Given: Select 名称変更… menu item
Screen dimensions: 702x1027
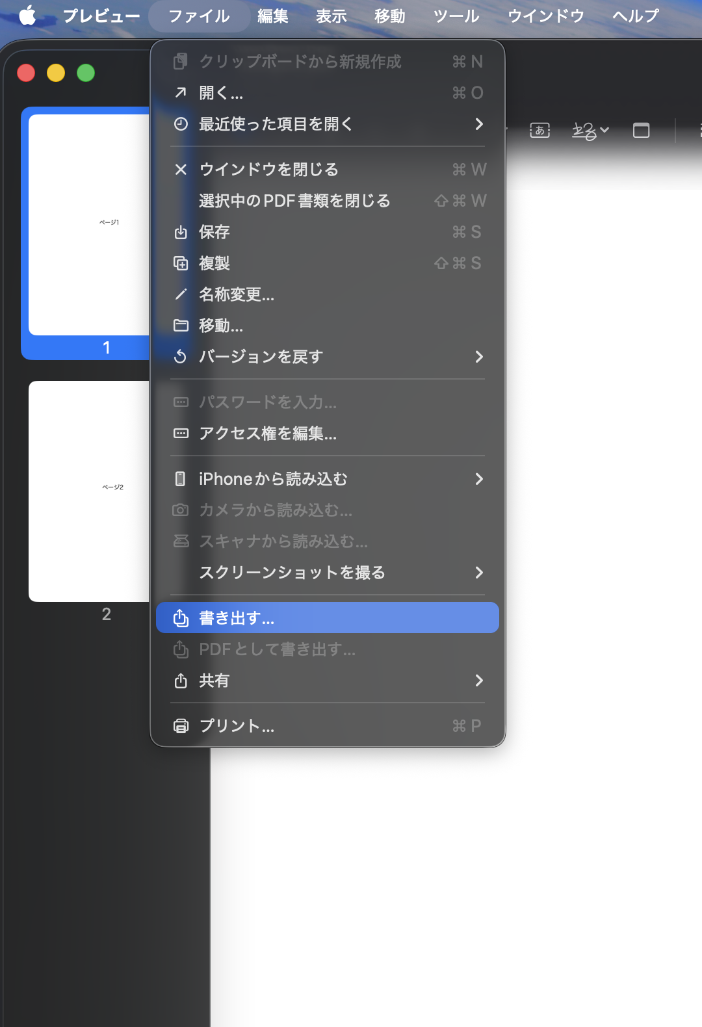Looking at the screenshot, I should tap(328, 294).
